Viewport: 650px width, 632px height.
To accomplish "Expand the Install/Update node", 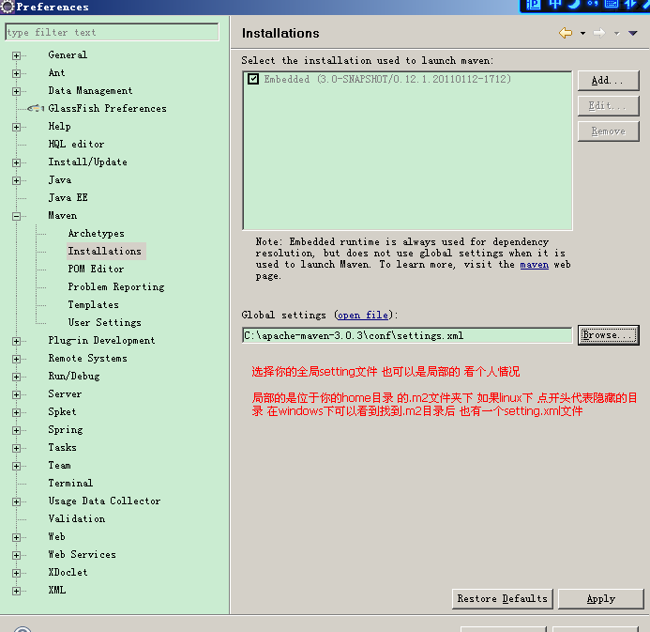I will point(16,162).
